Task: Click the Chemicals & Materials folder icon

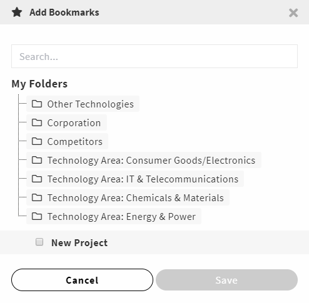Action: tap(37, 197)
